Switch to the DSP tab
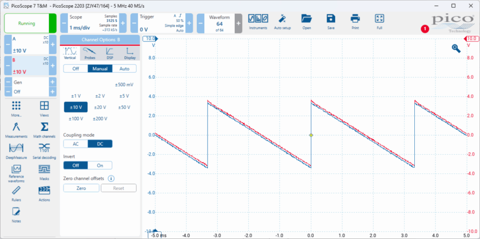Screen dimensions: 480x239 (x=110, y=53)
